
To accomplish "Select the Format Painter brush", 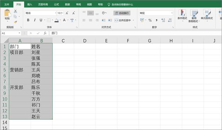I will 15,22.
